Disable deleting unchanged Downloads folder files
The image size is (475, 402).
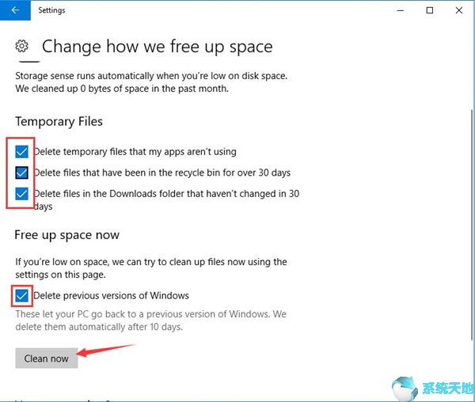pyautogui.click(x=22, y=193)
